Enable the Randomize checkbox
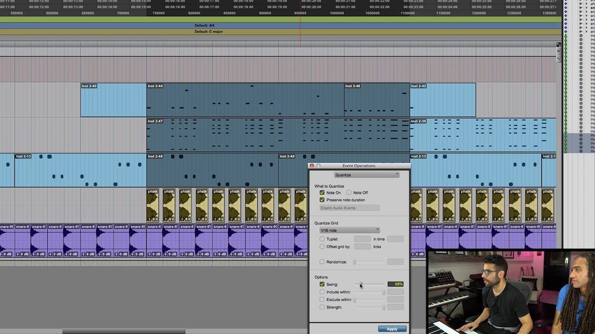The height and width of the screenshot is (334, 595). coord(322,262)
